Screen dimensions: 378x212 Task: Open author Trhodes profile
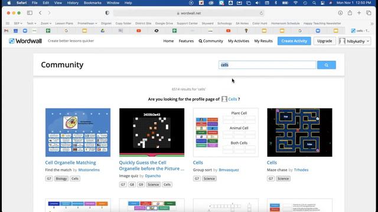pos(301,170)
